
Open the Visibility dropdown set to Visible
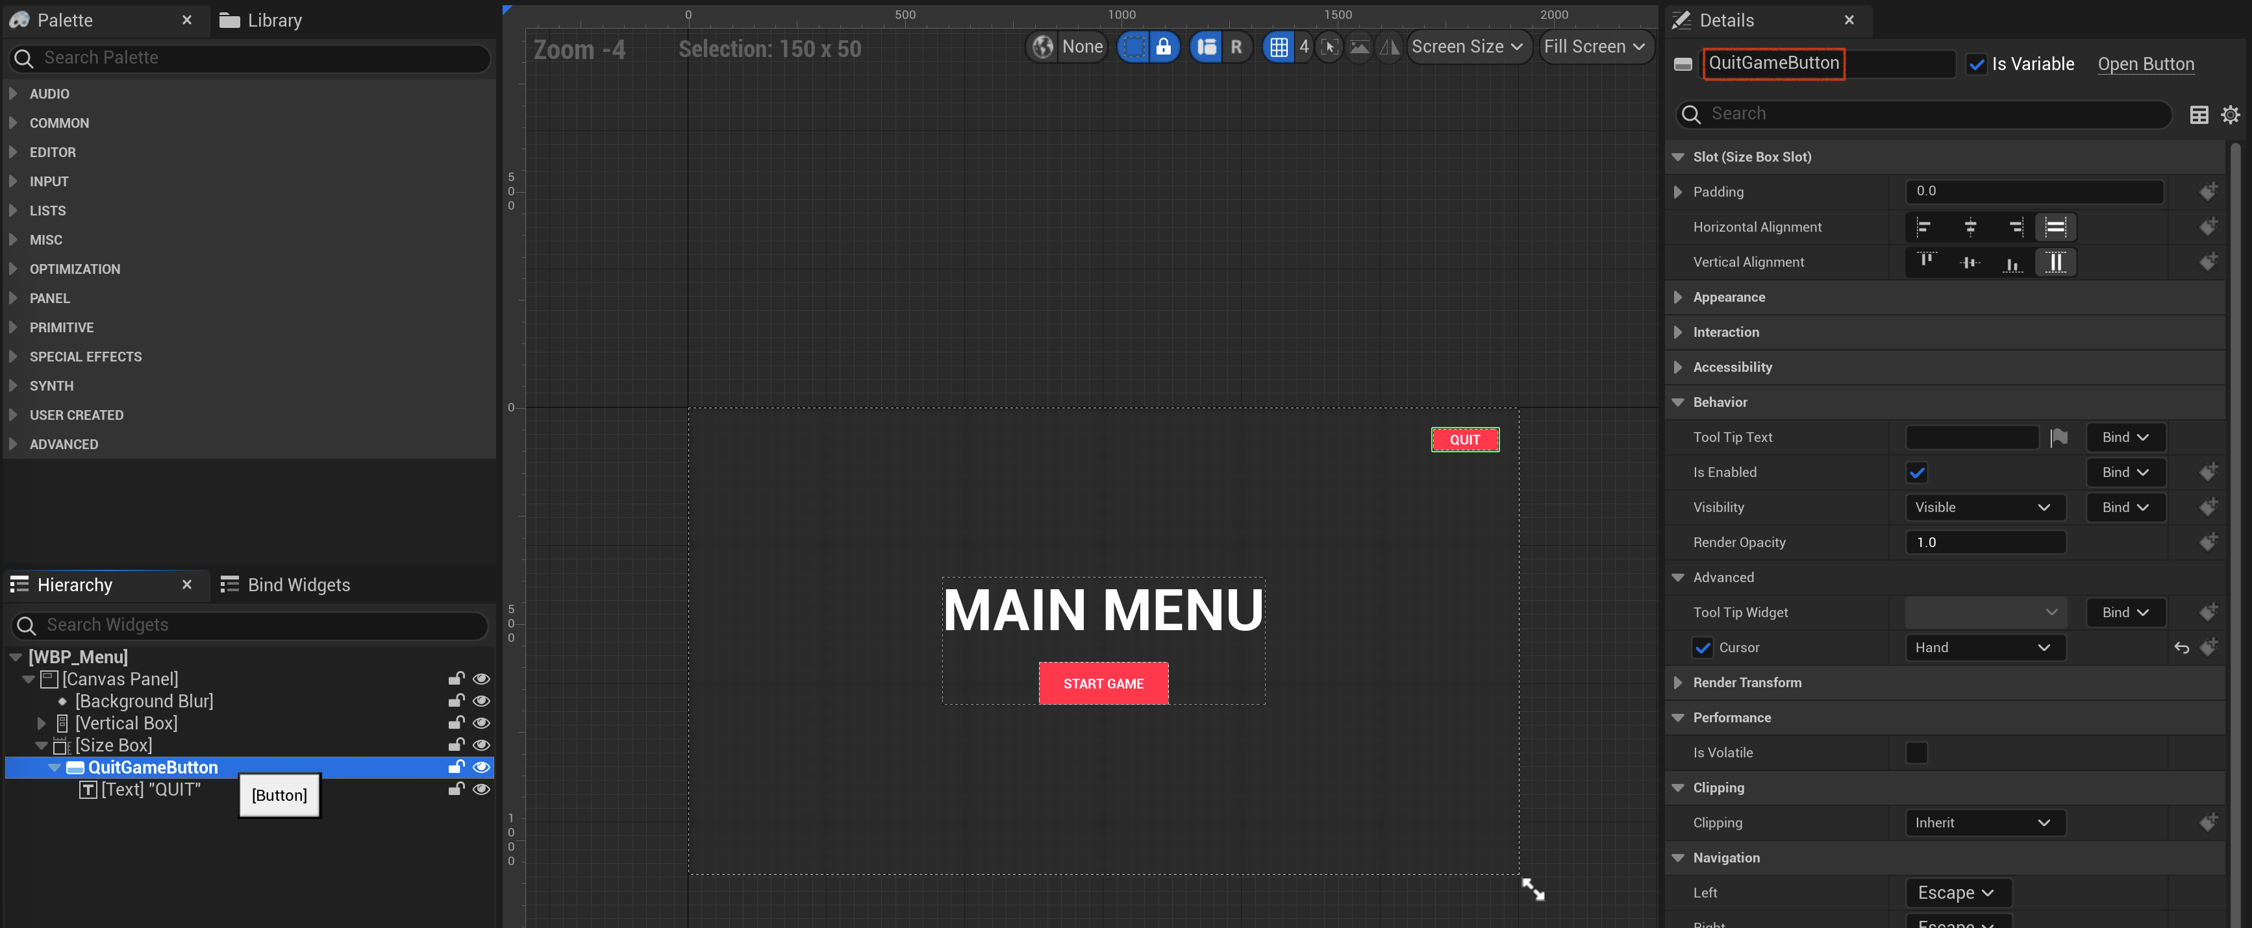click(x=1984, y=507)
